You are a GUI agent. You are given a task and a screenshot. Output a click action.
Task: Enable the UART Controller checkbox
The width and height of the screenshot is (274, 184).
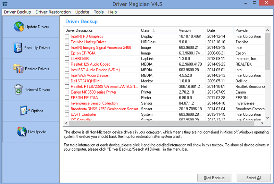tap(67, 114)
